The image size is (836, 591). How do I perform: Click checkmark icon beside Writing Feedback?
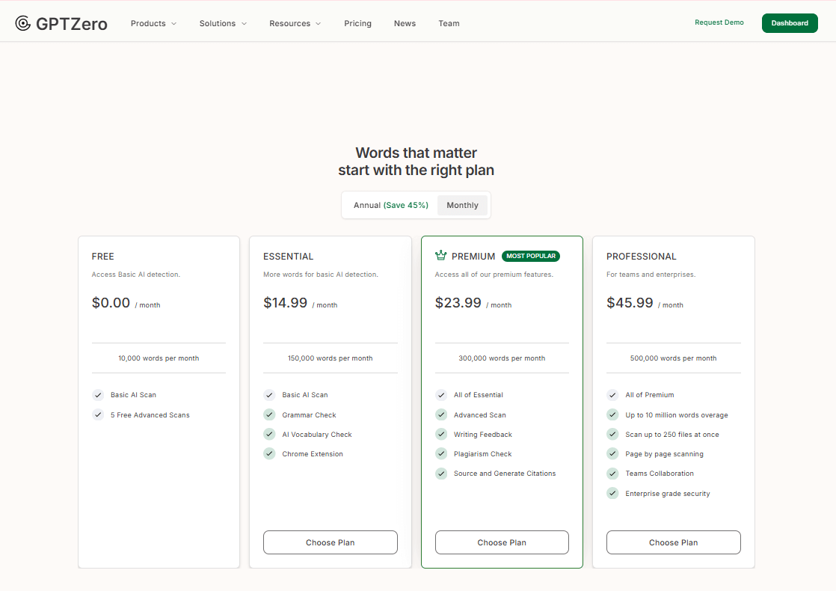(441, 434)
